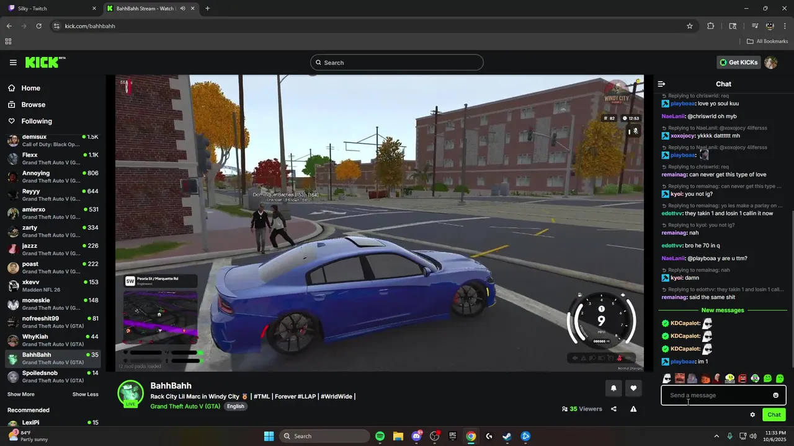
Task: Click the Kick search field
Action: pyautogui.click(x=397, y=63)
